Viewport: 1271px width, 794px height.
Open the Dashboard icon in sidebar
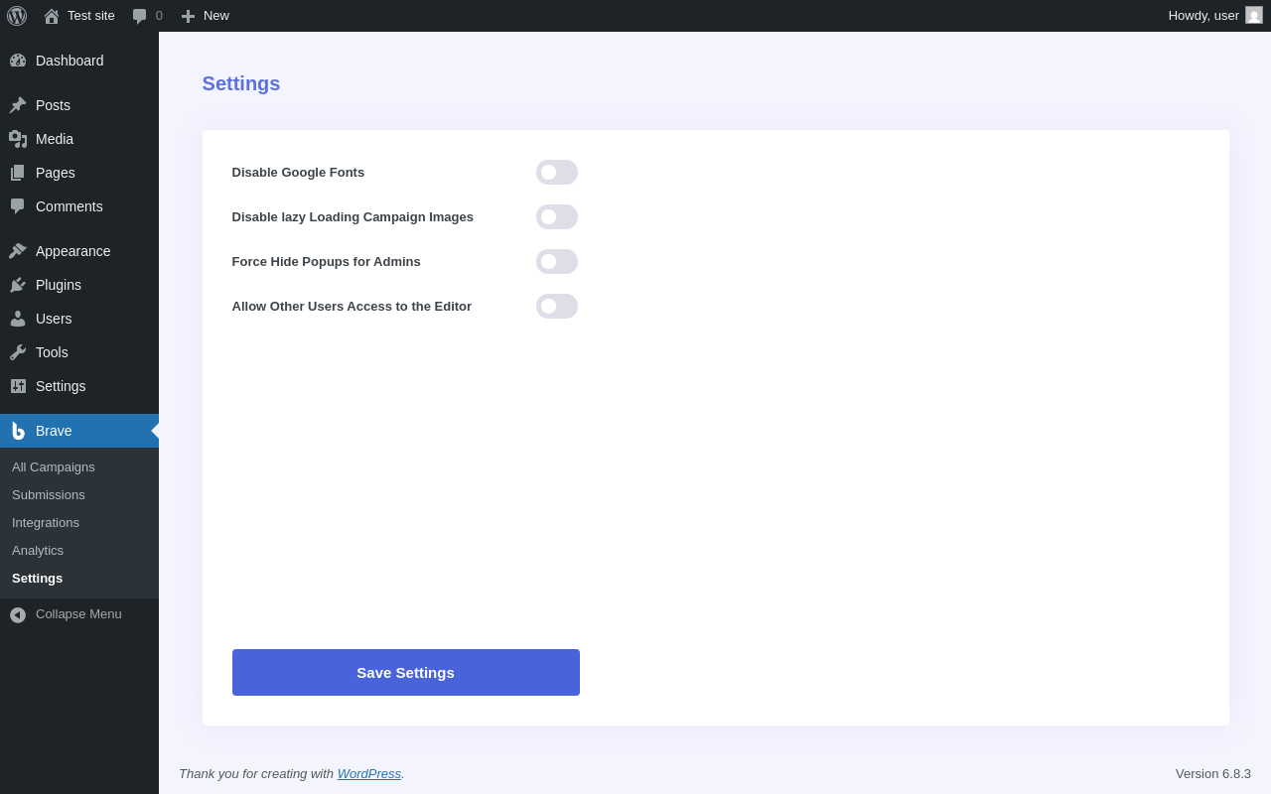point(18,61)
